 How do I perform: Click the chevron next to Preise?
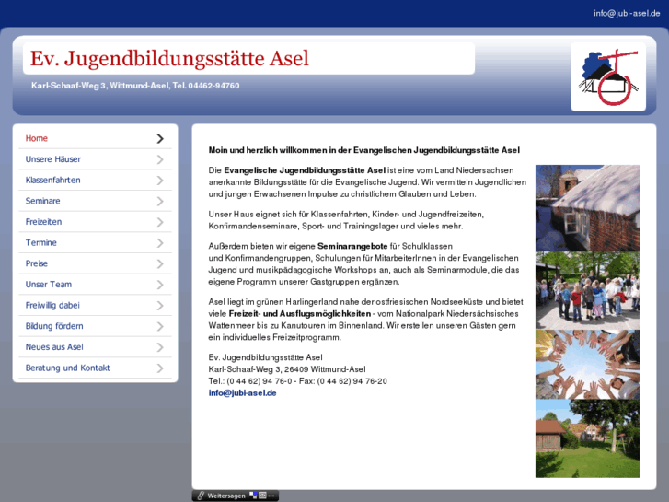click(x=160, y=263)
